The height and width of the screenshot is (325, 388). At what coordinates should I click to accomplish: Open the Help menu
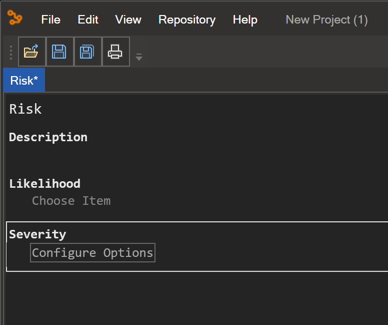pyautogui.click(x=245, y=20)
